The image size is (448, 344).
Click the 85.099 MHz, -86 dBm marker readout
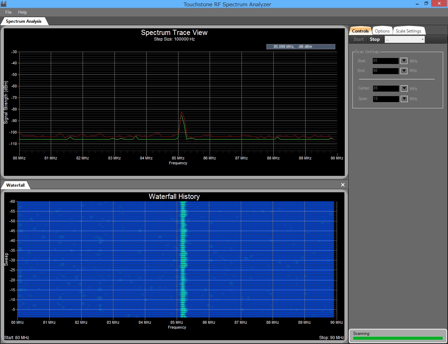[301, 46]
